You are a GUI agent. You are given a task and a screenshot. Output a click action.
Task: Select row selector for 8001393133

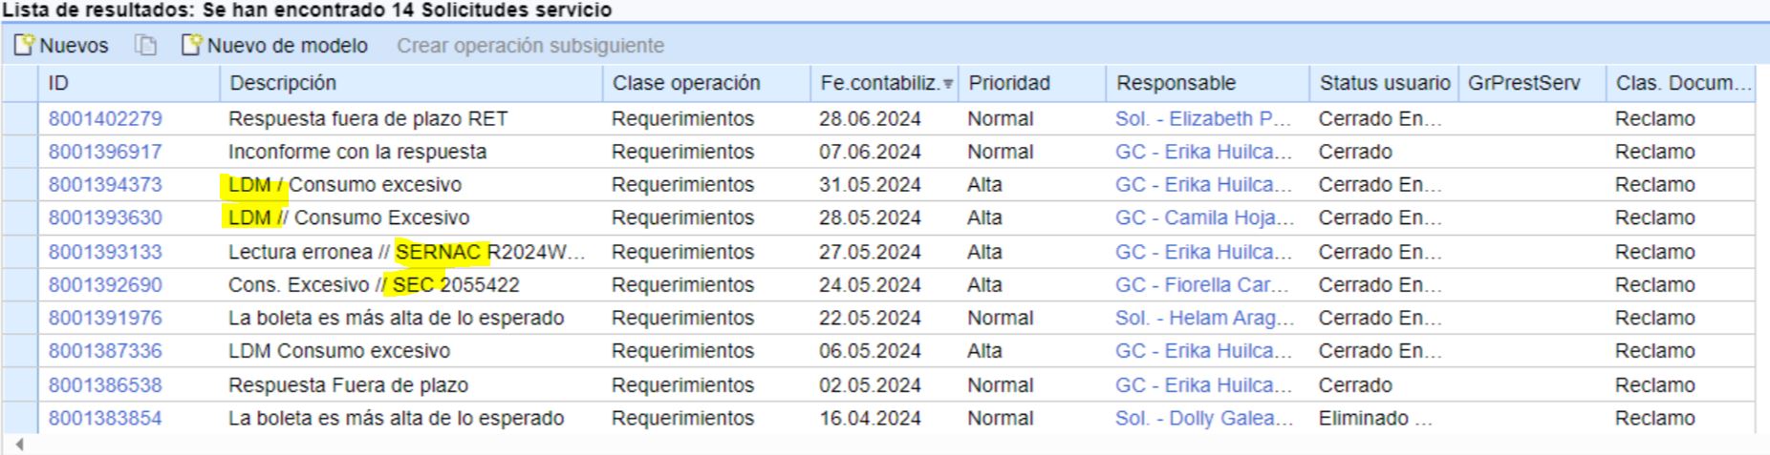pos(19,252)
